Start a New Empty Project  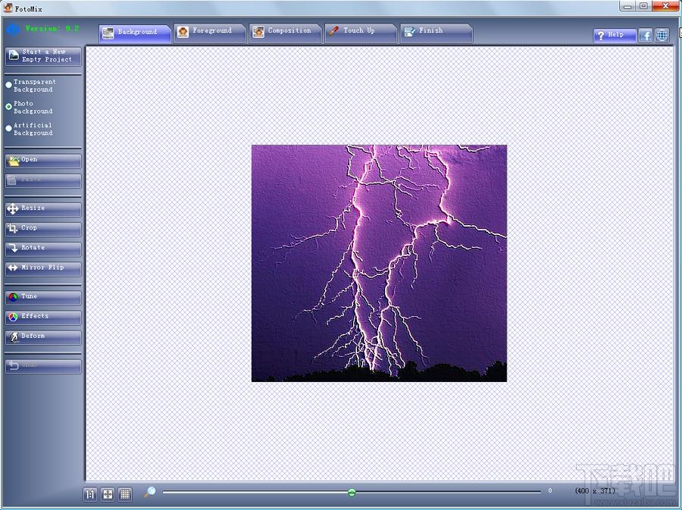click(43, 55)
